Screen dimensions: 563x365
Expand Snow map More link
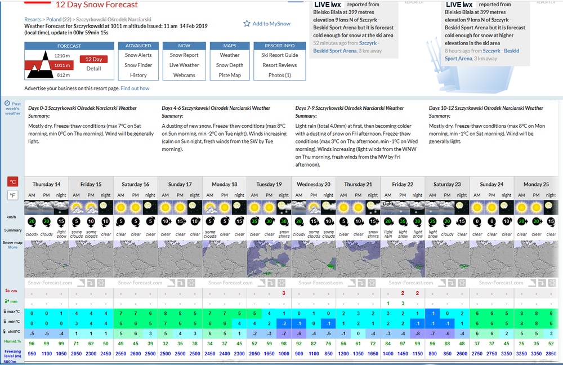[12, 247]
